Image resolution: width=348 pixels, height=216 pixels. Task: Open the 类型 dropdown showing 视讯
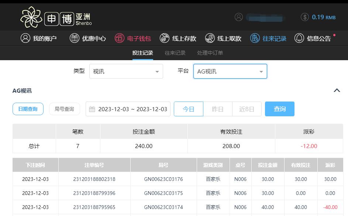126,71
